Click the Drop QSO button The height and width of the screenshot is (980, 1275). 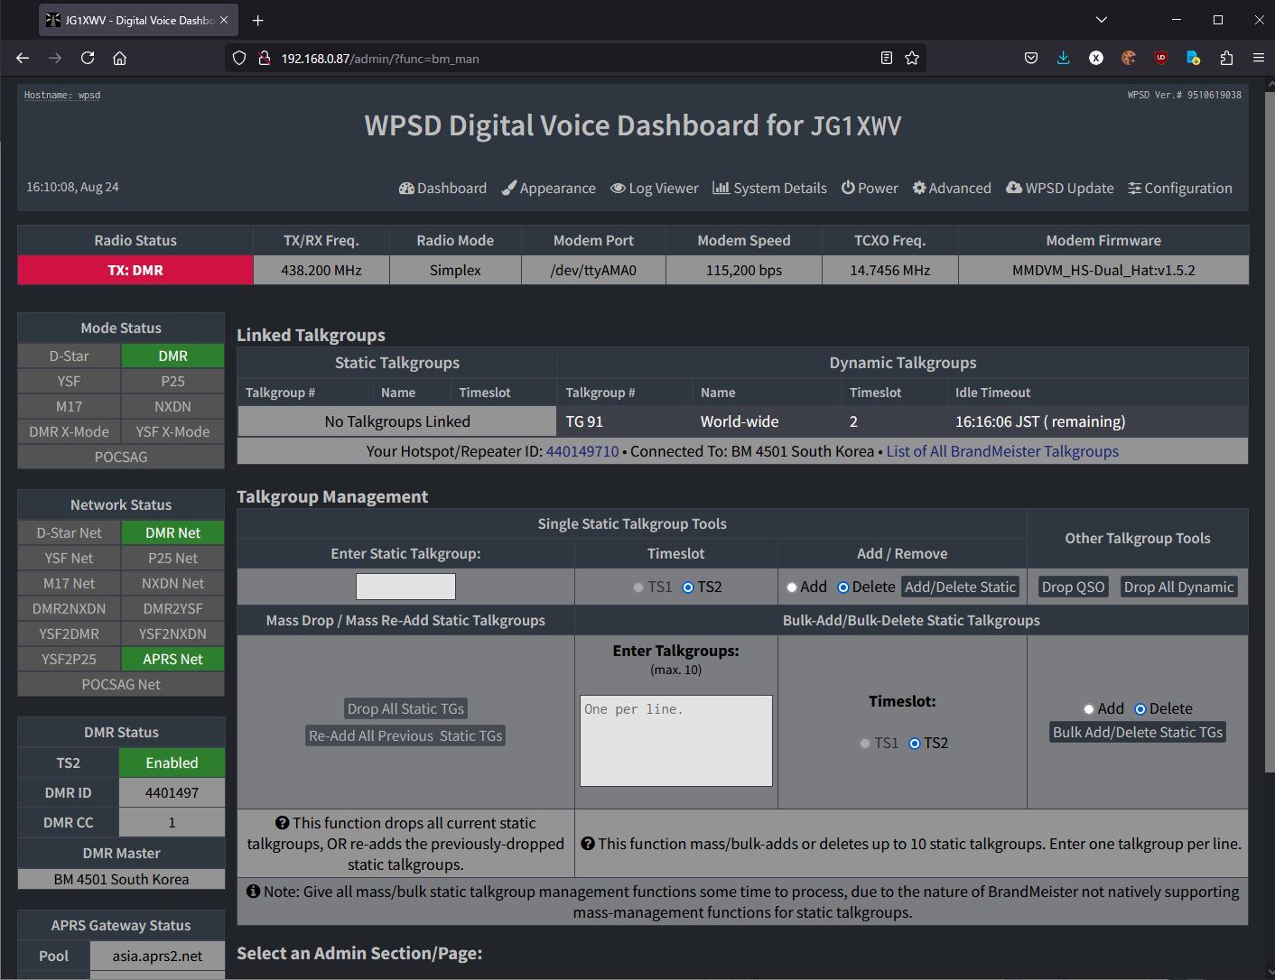(1073, 587)
